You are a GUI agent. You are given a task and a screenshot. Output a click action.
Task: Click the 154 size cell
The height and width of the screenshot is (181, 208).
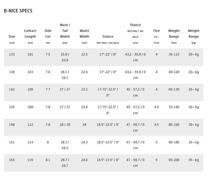coord(12,160)
